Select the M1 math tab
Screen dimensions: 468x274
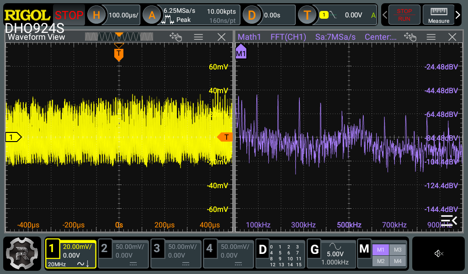point(381,249)
